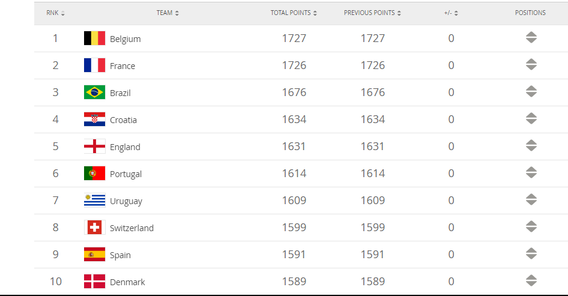Click Spain's position change arrows

[x=531, y=254]
